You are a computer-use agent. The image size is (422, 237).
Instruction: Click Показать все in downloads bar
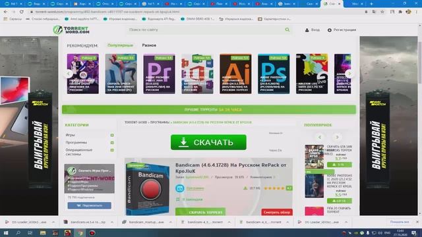[400, 222]
